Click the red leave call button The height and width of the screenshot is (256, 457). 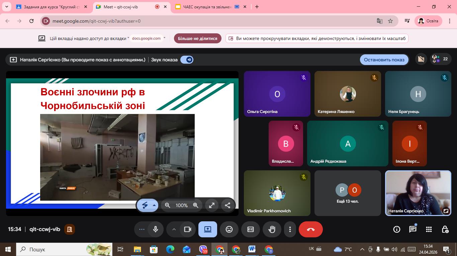coord(310,229)
